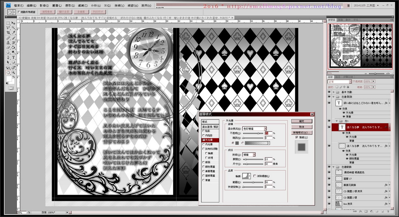Toggle the 預視 preview checkbox

click(297, 137)
